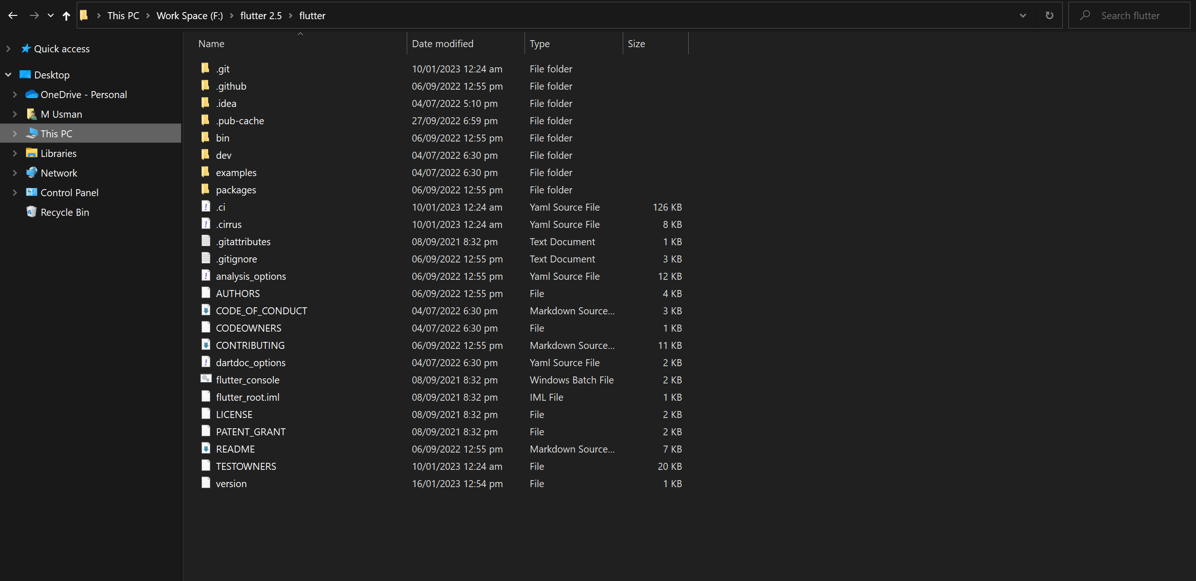Click the Recycle Bin icon
The image size is (1196, 581).
(x=31, y=212)
